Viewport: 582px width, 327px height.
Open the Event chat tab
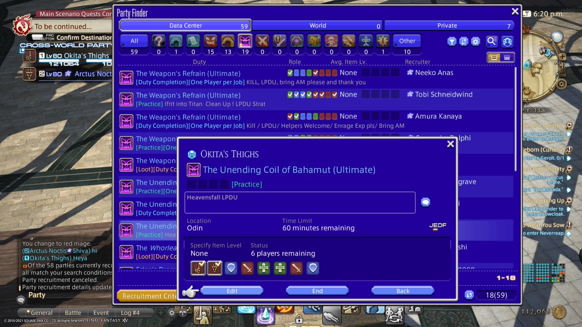[101, 313]
